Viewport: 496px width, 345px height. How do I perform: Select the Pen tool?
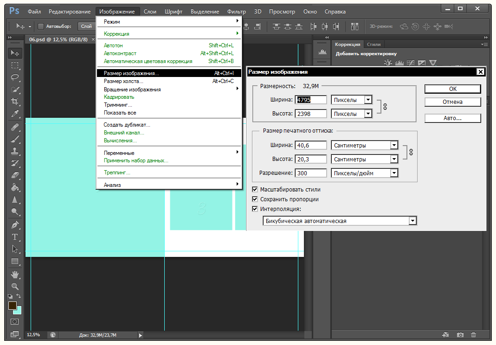click(15, 225)
